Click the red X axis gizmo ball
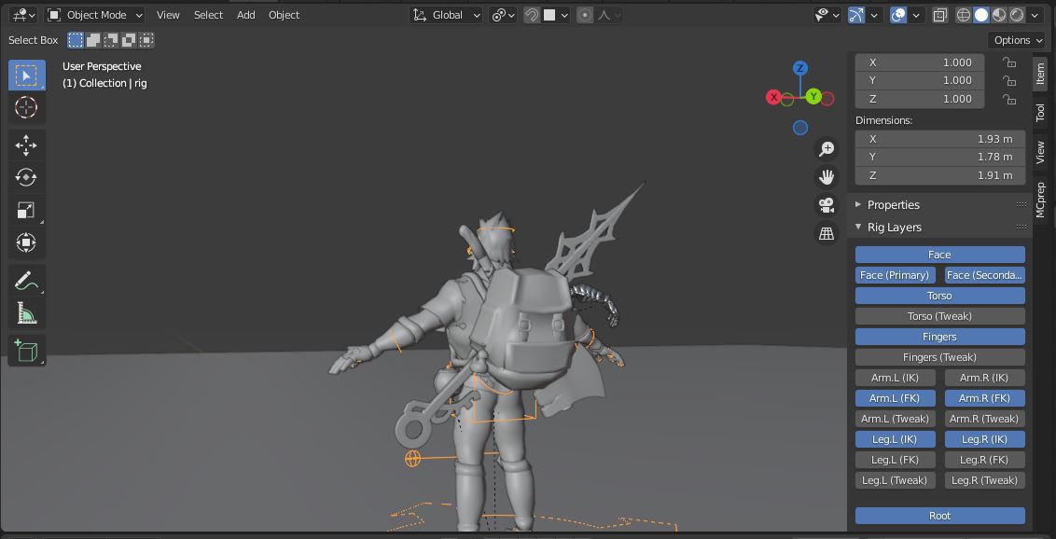This screenshot has width=1056, height=539. pos(773,98)
